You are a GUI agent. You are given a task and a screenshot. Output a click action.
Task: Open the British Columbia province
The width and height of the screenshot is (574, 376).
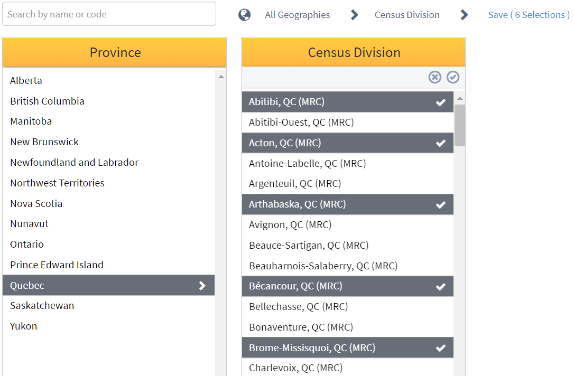coord(108,101)
